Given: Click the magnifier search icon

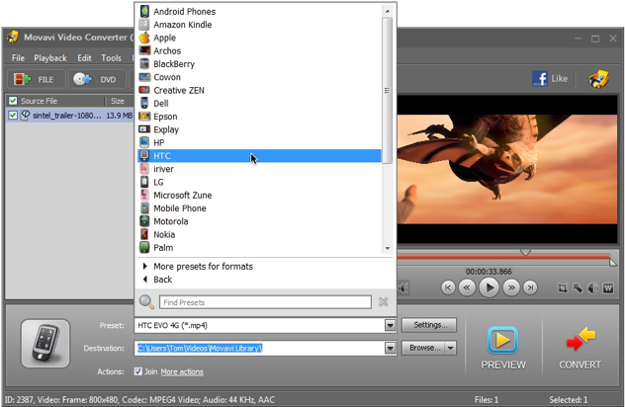Looking at the screenshot, I should (146, 302).
